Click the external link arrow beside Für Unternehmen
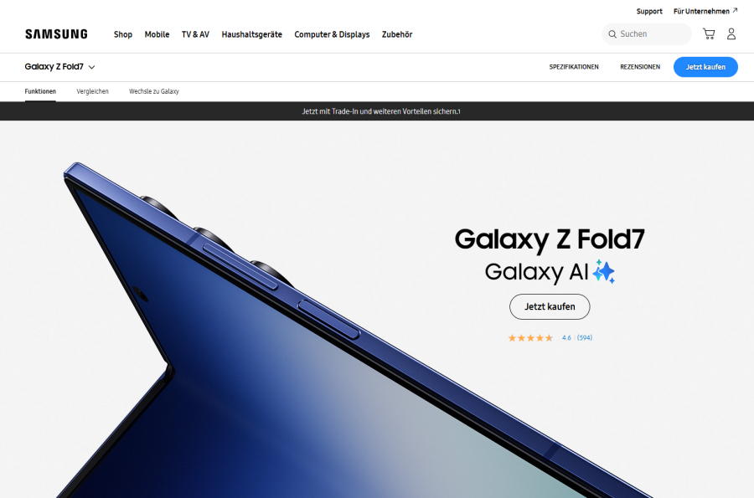Image resolution: width=754 pixels, height=498 pixels. coord(735,10)
